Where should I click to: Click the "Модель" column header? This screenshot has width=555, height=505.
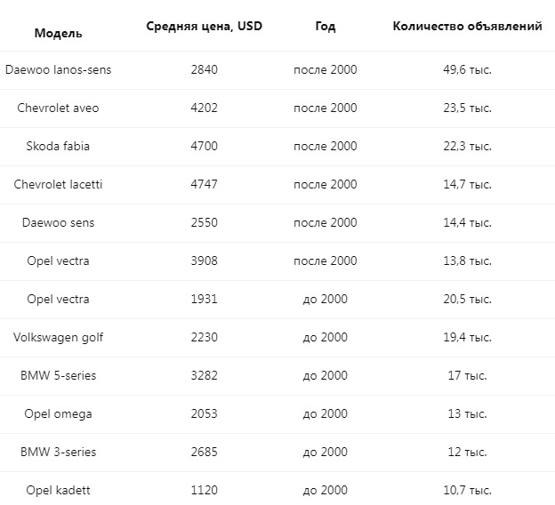tap(58, 33)
